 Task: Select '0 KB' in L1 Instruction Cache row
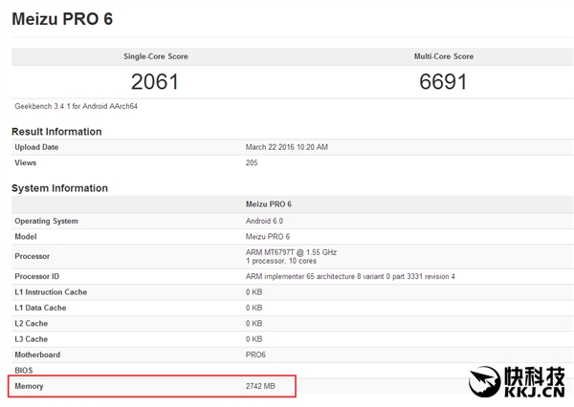pos(254,292)
